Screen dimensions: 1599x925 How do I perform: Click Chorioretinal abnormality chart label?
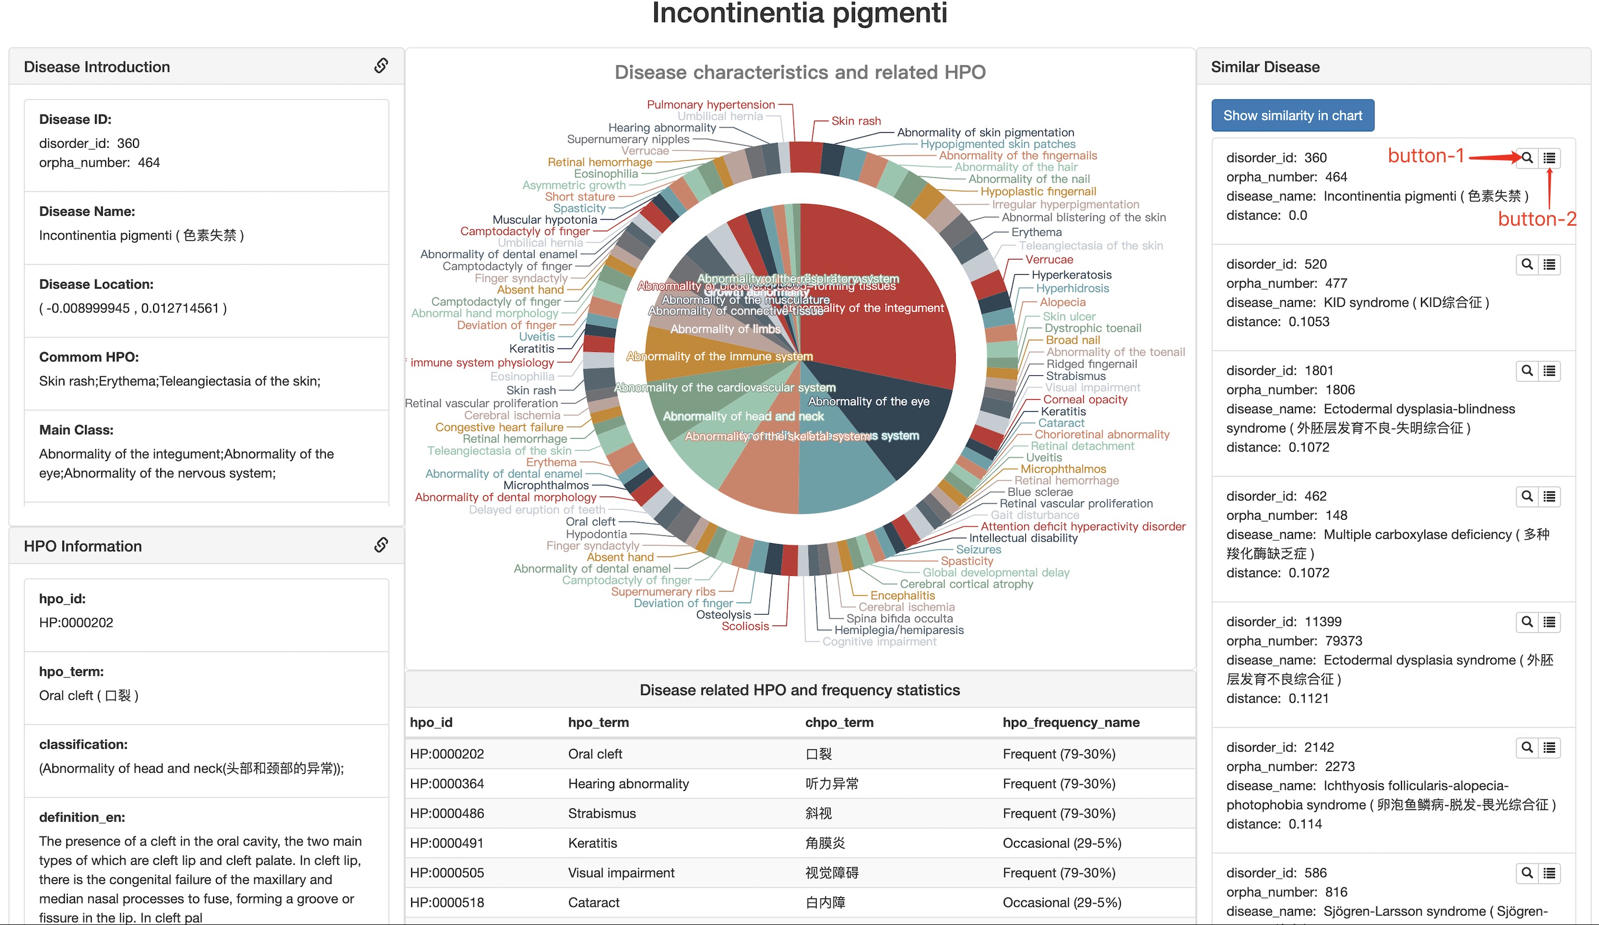tap(1102, 434)
